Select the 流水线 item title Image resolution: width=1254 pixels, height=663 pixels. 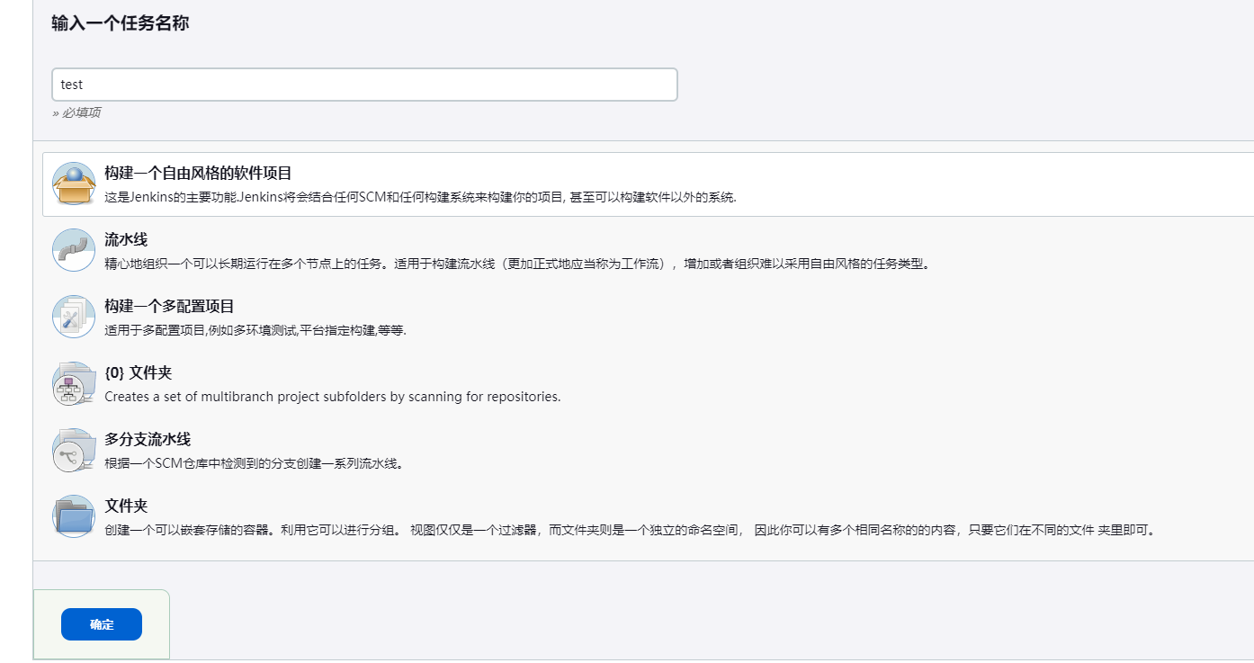pyautogui.click(x=126, y=239)
